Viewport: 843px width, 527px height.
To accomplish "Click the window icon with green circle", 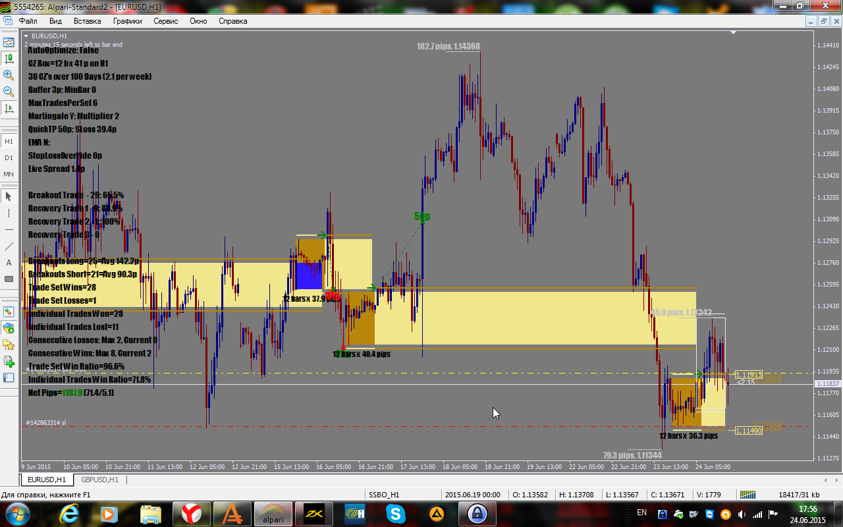I will (x=9, y=328).
